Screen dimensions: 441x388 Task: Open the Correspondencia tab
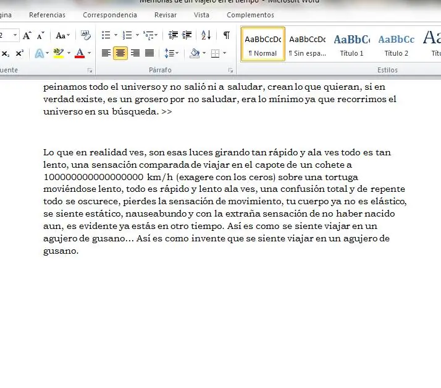point(110,15)
